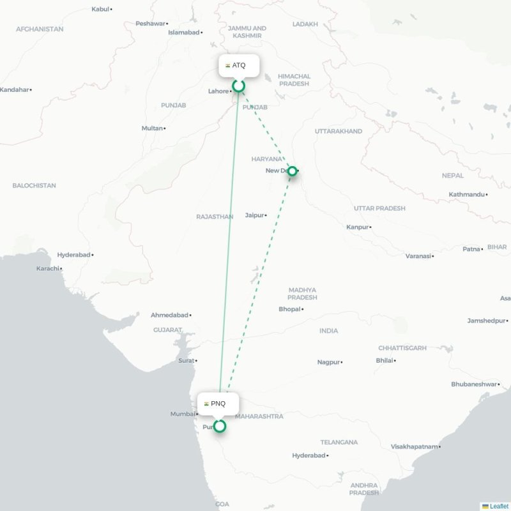Image resolution: width=511 pixels, height=511 pixels.
Task: Click the Ahmedabad city label
Action: coord(170,315)
